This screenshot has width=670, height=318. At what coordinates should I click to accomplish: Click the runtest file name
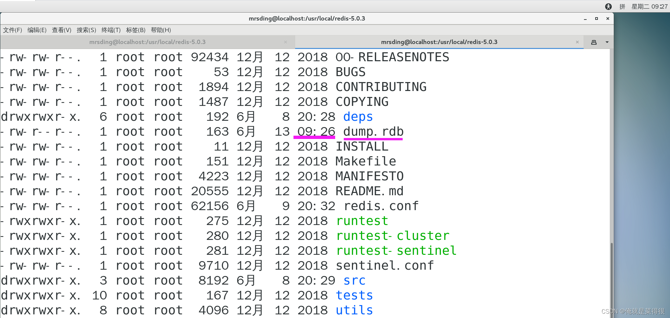point(362,221)
